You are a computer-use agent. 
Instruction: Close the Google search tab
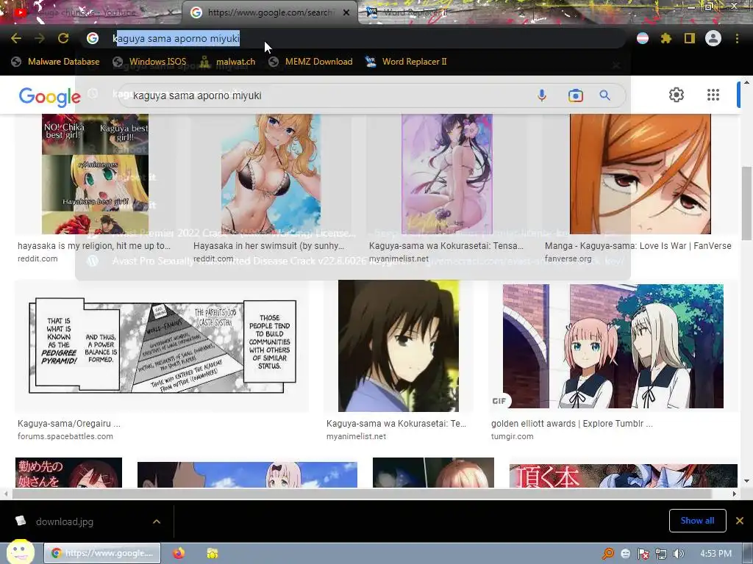pos(346,12)
